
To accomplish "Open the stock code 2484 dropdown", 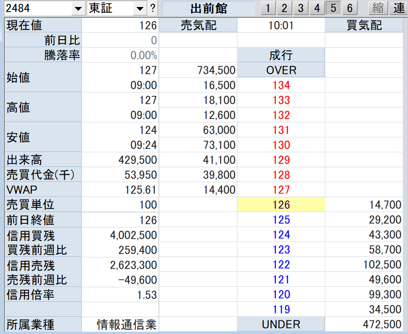I will (x=77, y=8).
